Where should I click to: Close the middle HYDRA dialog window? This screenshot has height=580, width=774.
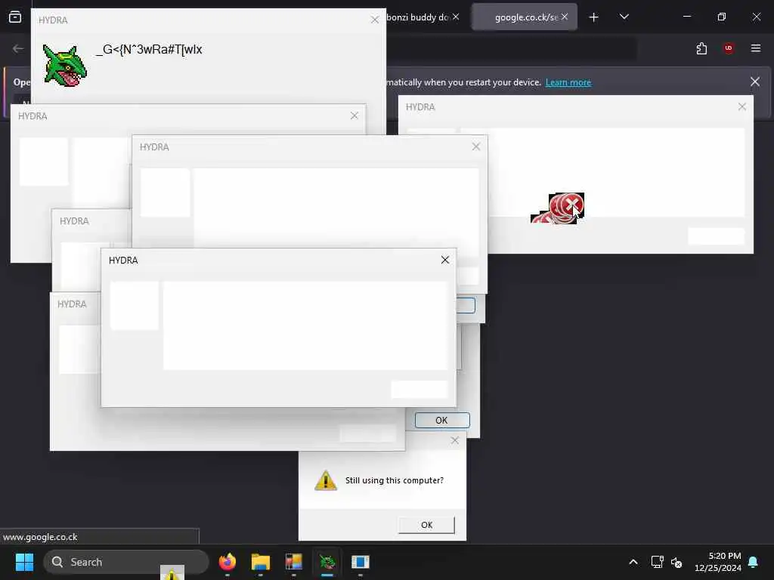[476, 147]
